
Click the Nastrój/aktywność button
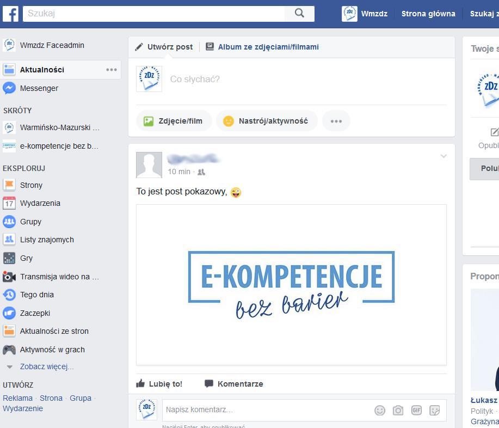267,121
